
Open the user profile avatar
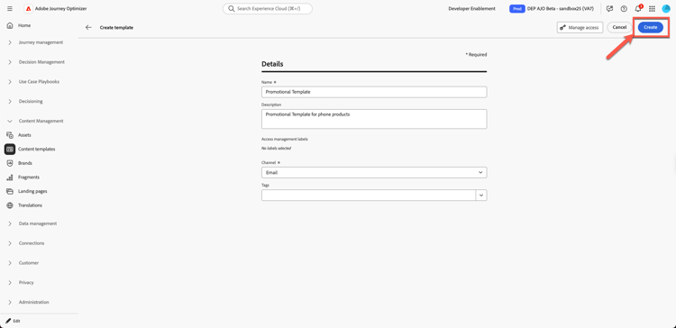tap(666, 9)
